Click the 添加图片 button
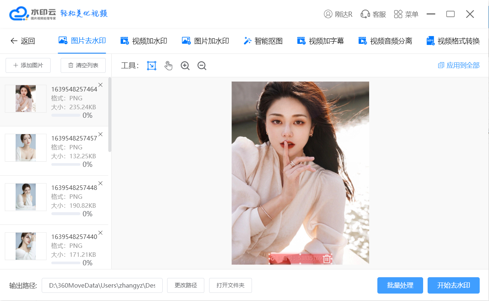Image resolution: width=489 pixels, height=301 pixels. click(x=28, y=65)
